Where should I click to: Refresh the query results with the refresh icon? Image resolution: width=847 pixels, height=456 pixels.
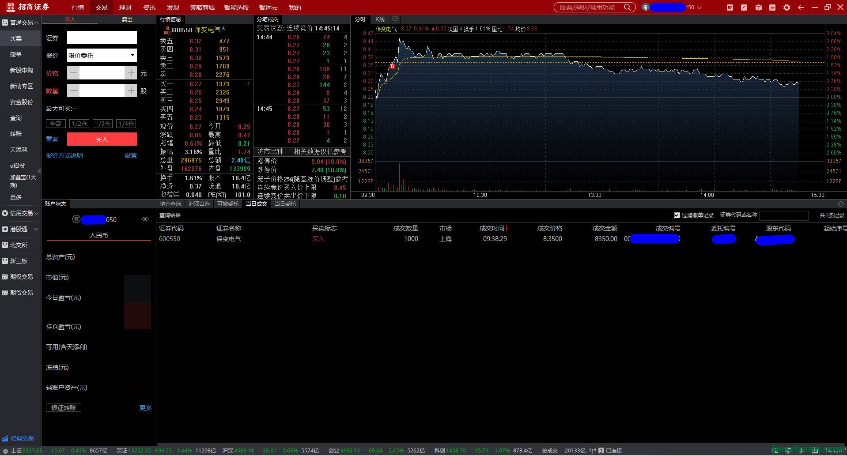pyautogui.click(x=841, y=204)
